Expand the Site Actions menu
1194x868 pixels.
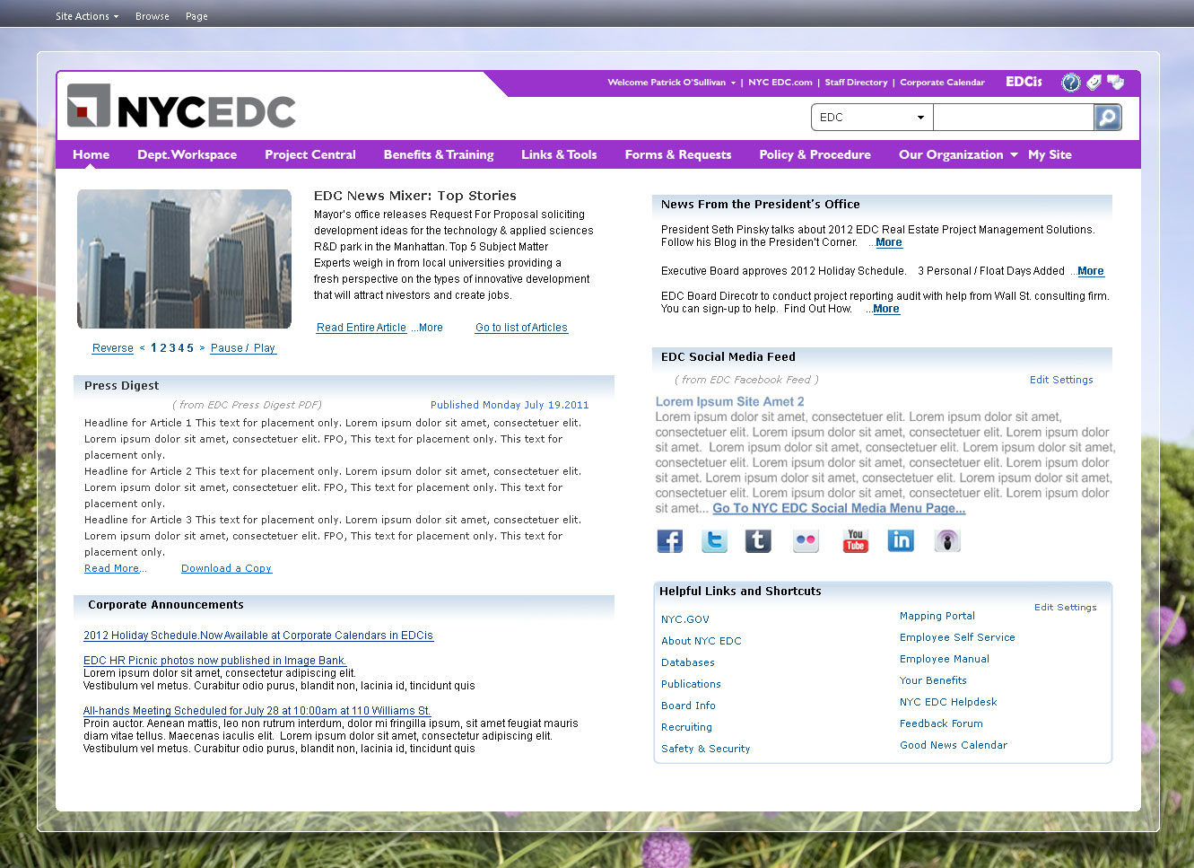(87, 16)
